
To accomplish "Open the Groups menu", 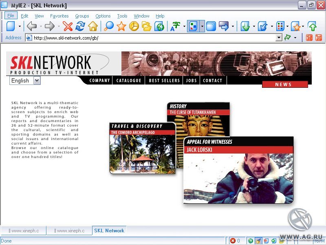I will [82, 16].
